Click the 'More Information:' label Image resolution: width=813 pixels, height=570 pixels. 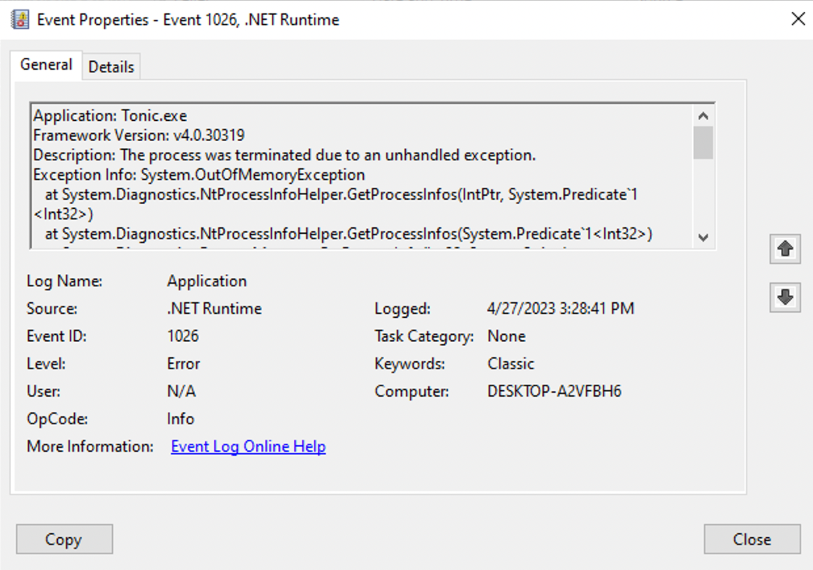(x=90, y=447)
